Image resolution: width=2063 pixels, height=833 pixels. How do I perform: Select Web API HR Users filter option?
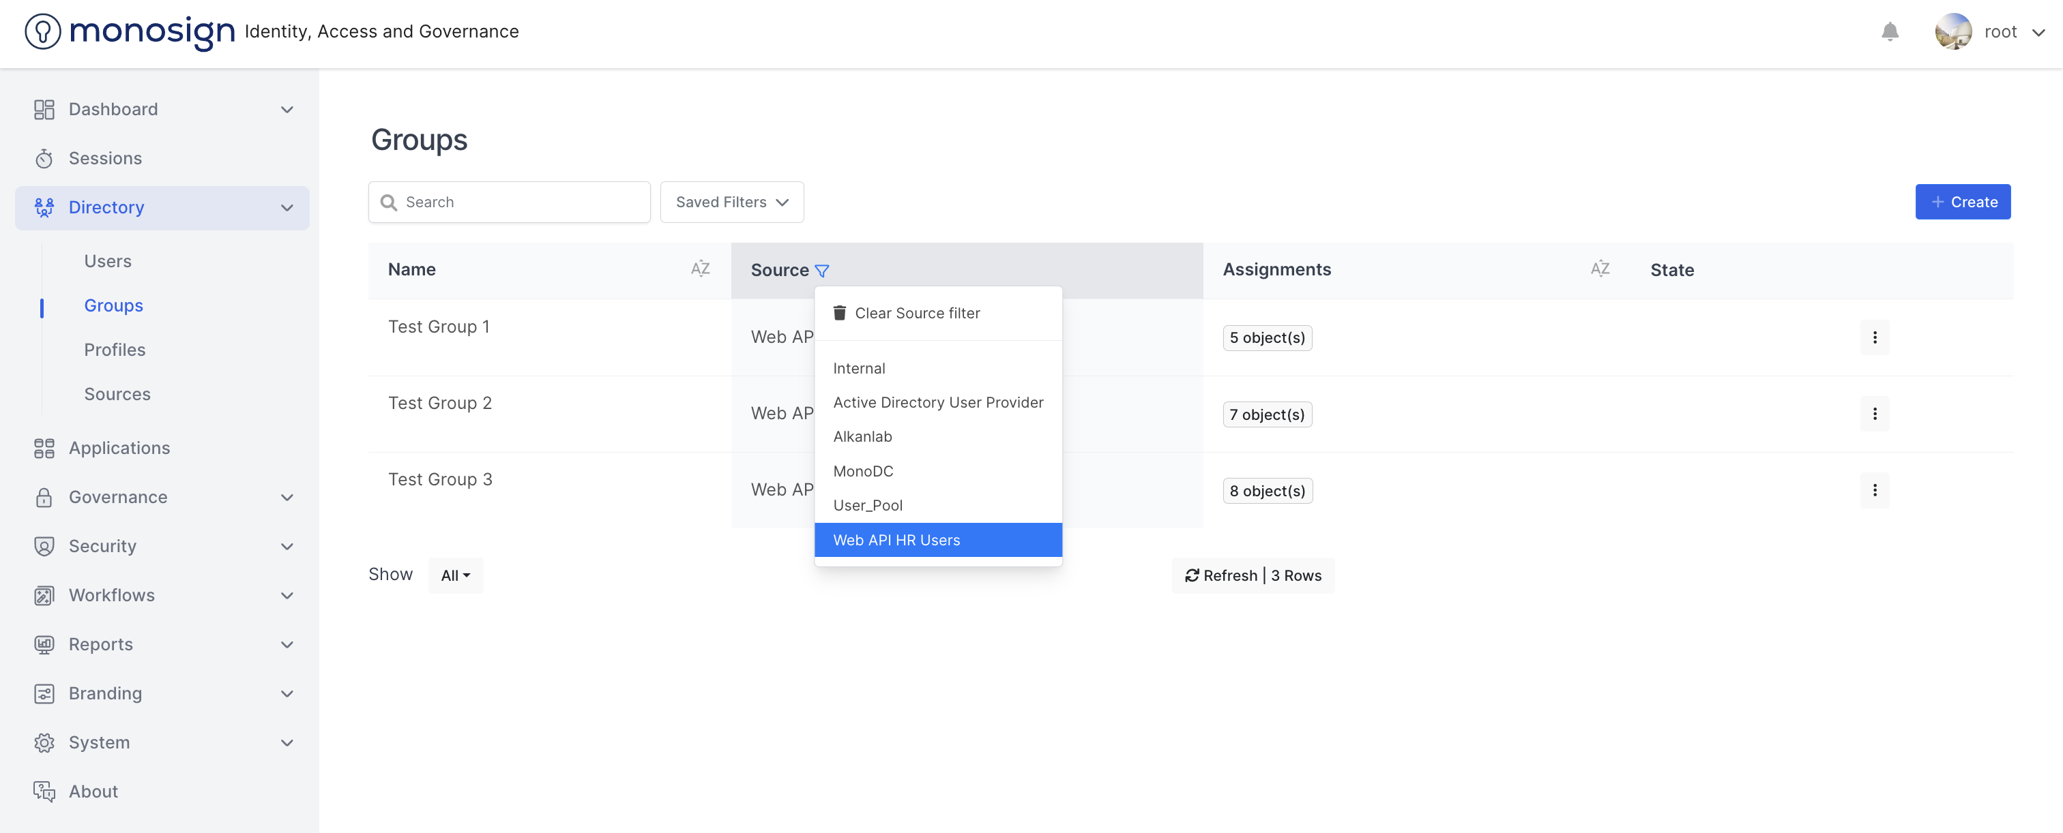896,540
